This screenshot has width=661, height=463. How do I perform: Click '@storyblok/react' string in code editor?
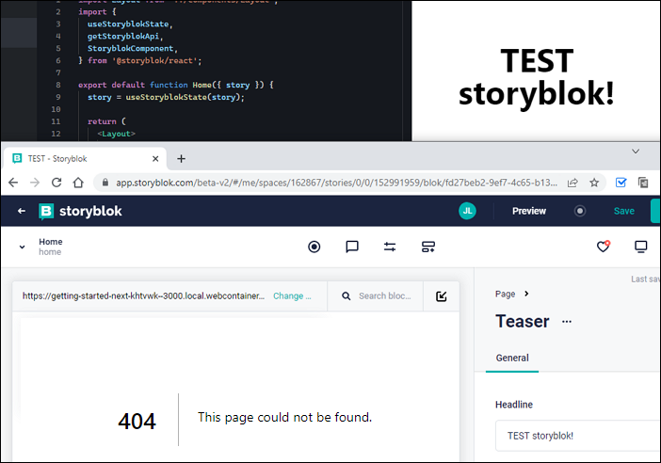pos(154,60)
